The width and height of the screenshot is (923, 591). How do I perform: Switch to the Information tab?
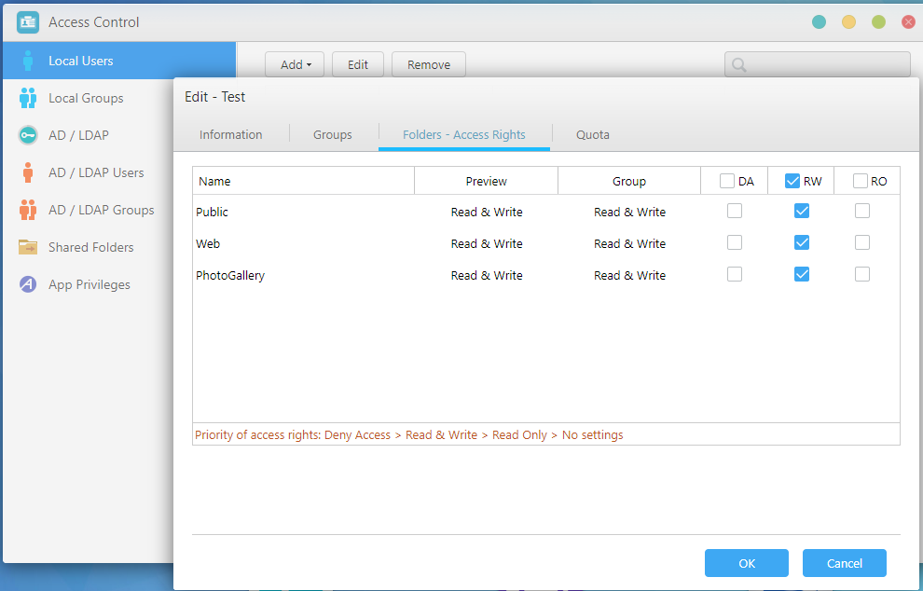click(231, 135)
